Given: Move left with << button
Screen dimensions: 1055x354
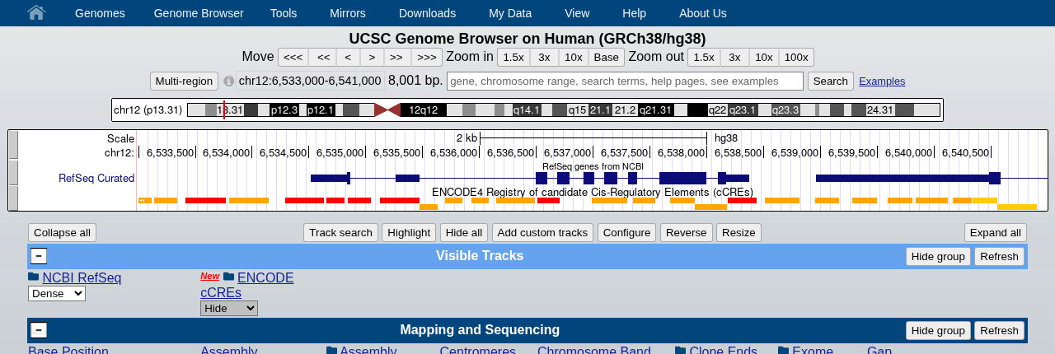Looking at the screenshot, I should 323,57.
